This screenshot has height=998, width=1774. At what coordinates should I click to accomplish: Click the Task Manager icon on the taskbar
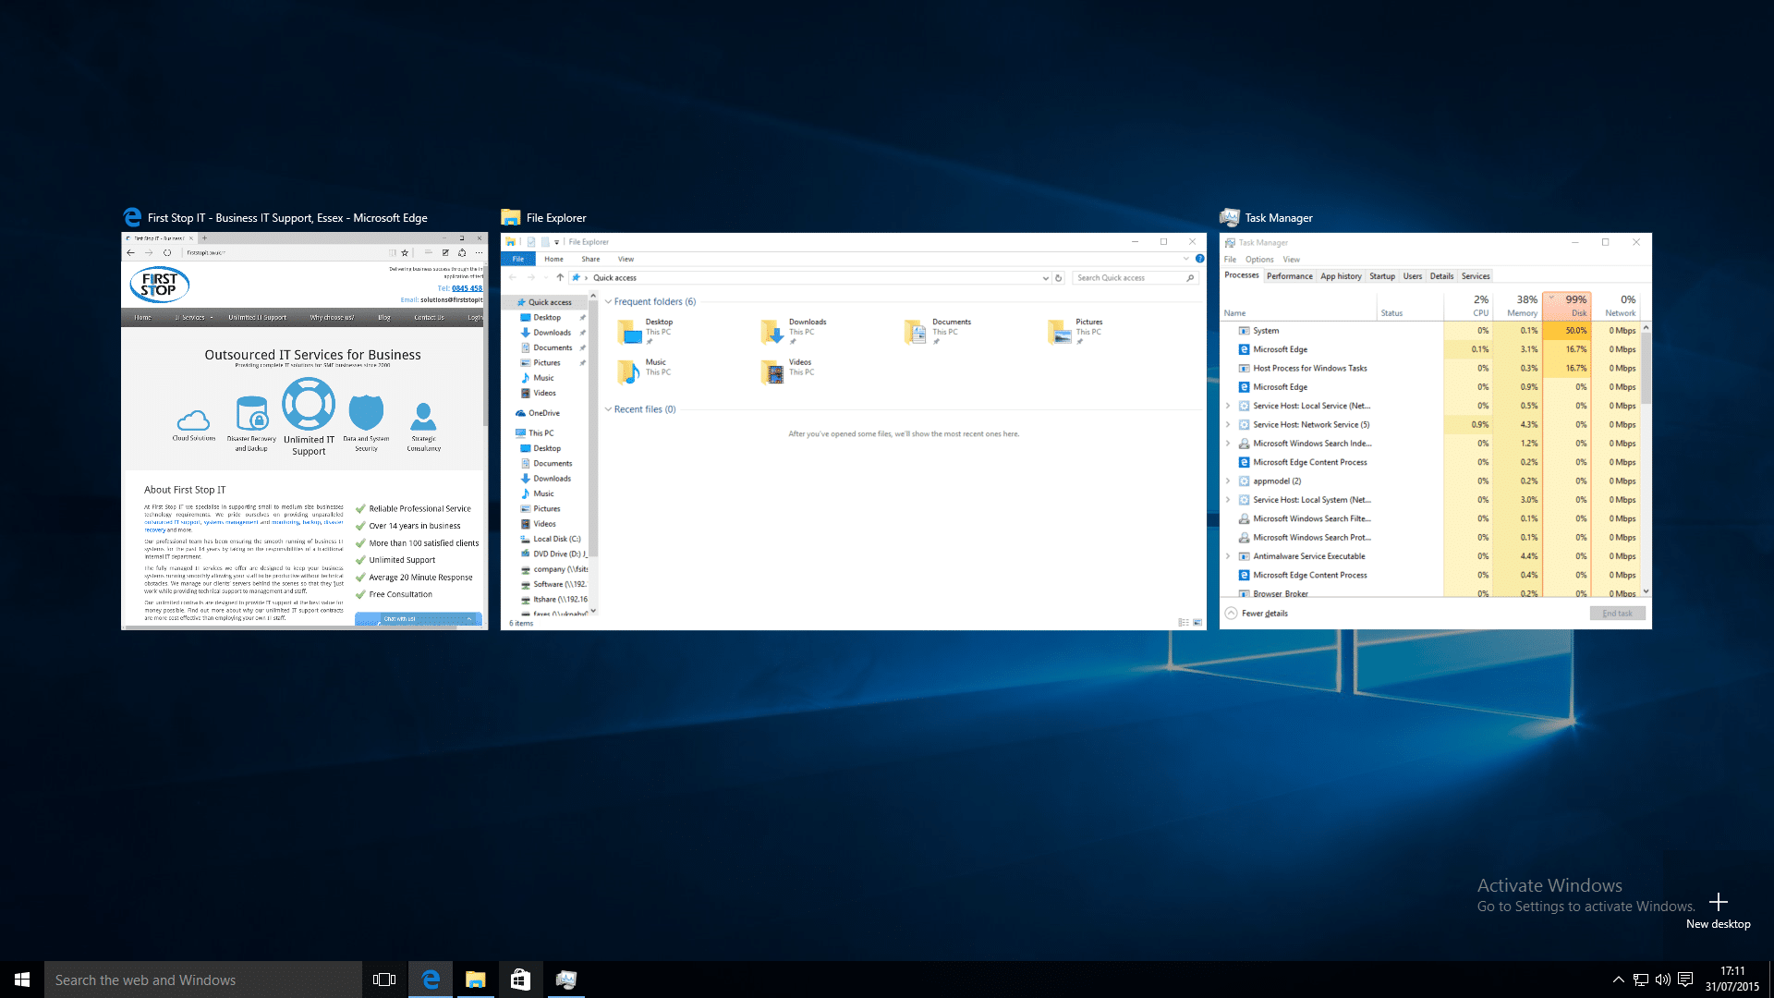tap(566, 980)
